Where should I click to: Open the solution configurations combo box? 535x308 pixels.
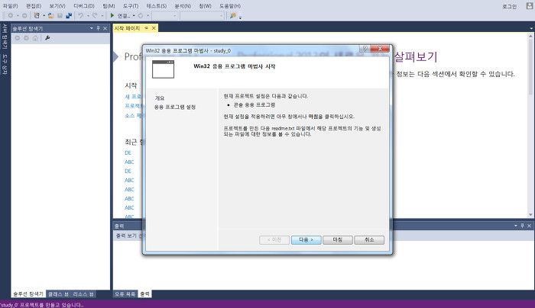pos(165,16)
